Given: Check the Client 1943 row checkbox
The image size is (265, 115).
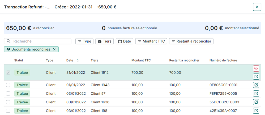Looking at the screenshot, I should click(8, 85).
